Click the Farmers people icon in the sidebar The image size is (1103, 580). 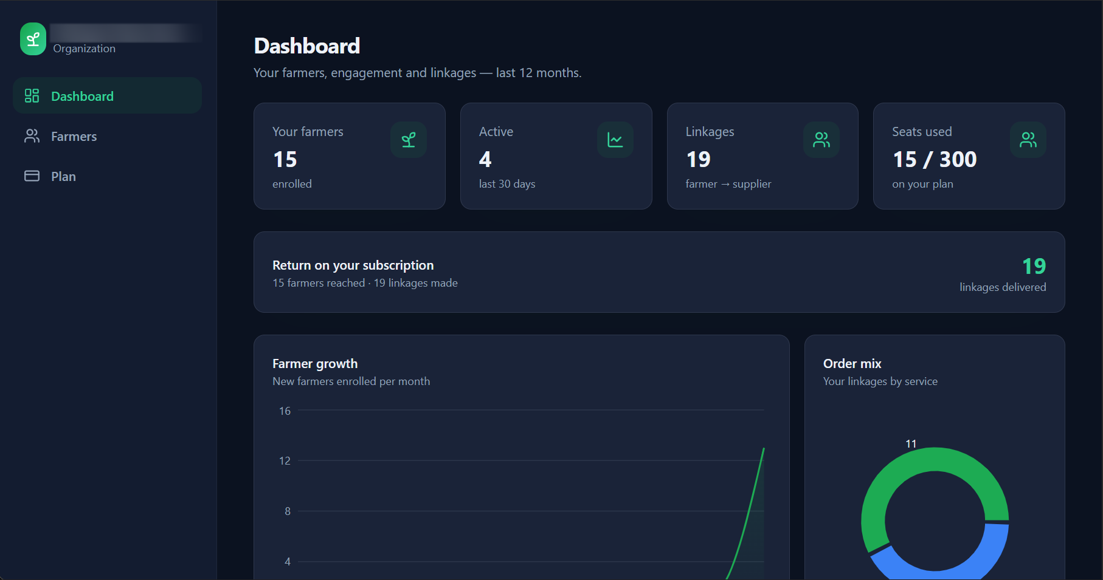coord(32,136)
